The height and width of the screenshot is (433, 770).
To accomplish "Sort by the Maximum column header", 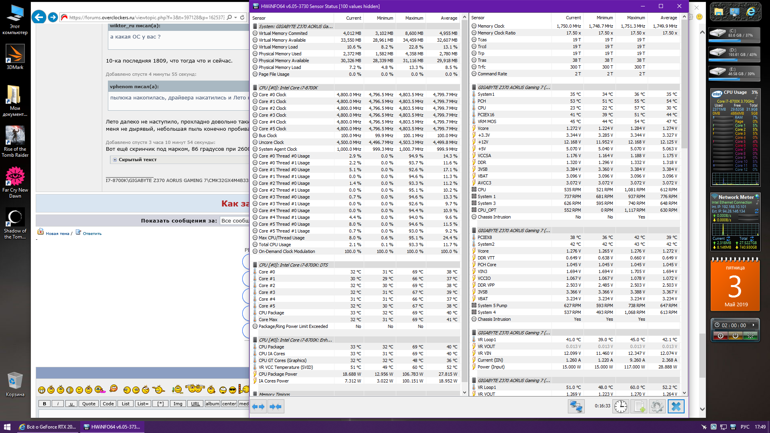I will click(x=414, y=18).
